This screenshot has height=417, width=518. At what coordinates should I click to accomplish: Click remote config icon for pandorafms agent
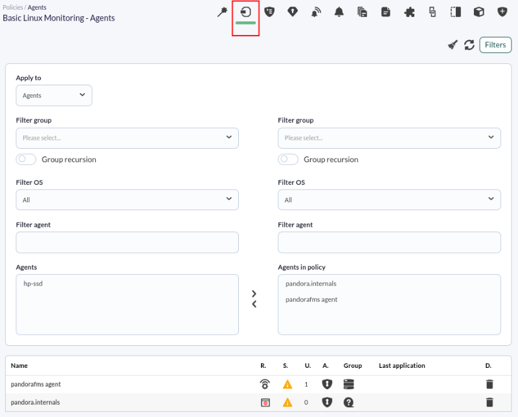pyautogui.click(x=265, y=384)
